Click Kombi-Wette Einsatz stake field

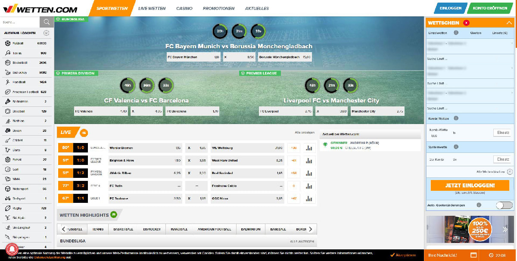pos(502,133)
